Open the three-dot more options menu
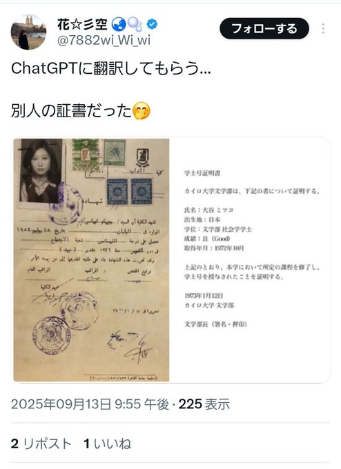Screen dimensions: 341x469 (323, 29)
